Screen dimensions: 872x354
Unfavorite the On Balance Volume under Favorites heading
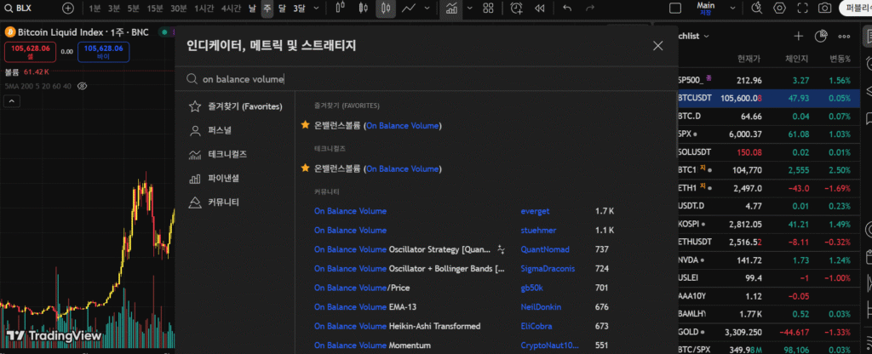[x=305, y=126]
